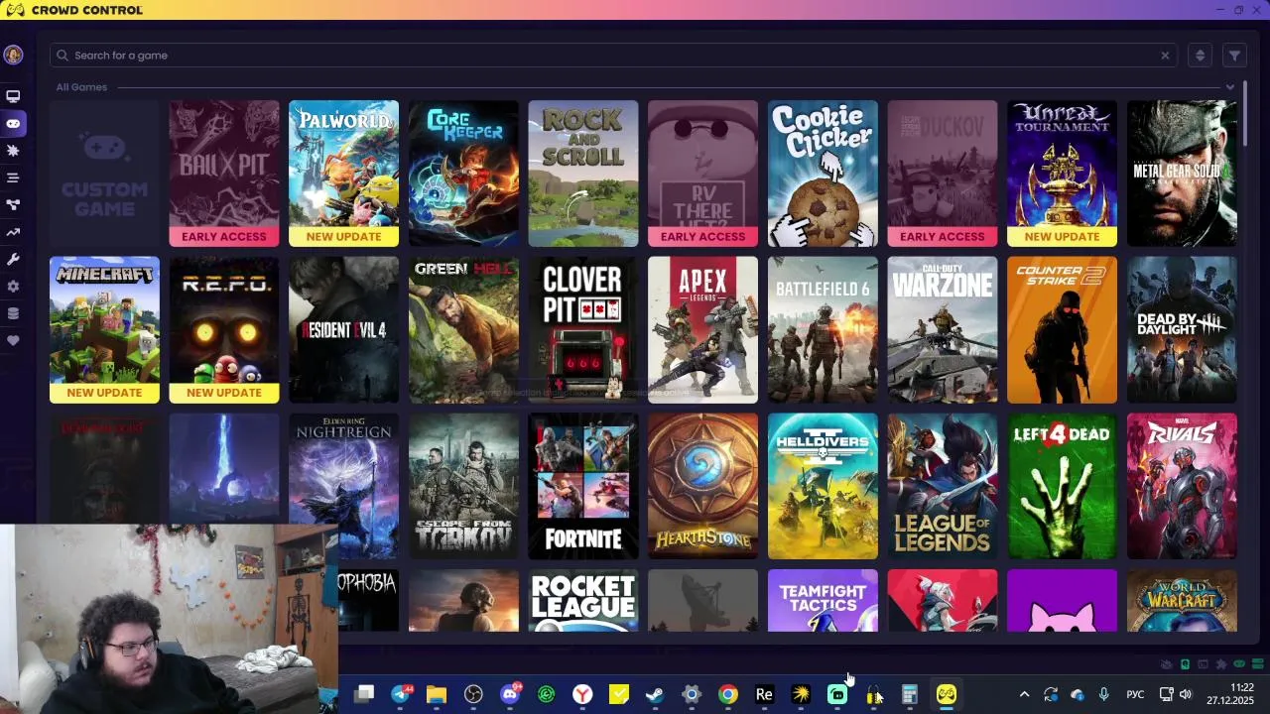Screen dimensions: 1270x714
Task: Open the heart favorites sidebar icon
Action: [x=13, y=340]
